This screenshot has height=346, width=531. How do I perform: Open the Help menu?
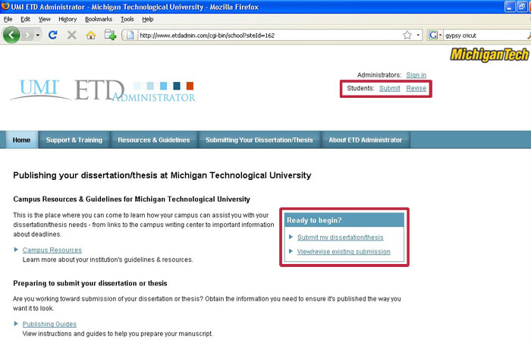point(148,19)
